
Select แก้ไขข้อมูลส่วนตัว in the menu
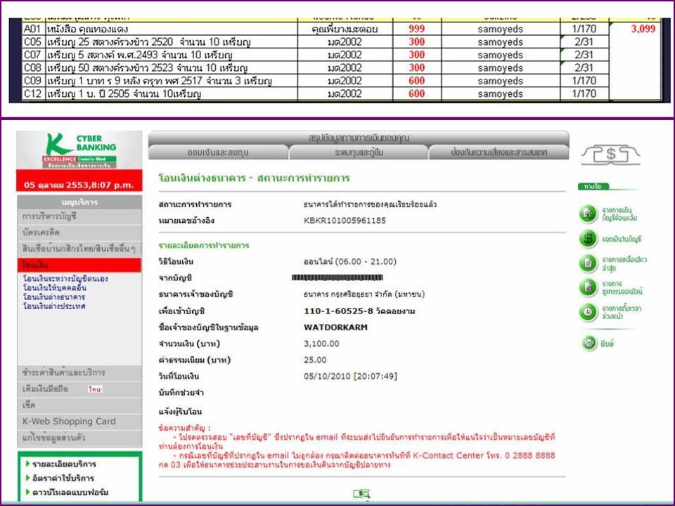[x=79, y=438]
